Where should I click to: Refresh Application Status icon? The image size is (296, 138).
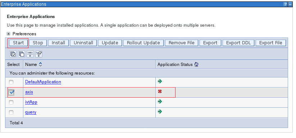196,64
